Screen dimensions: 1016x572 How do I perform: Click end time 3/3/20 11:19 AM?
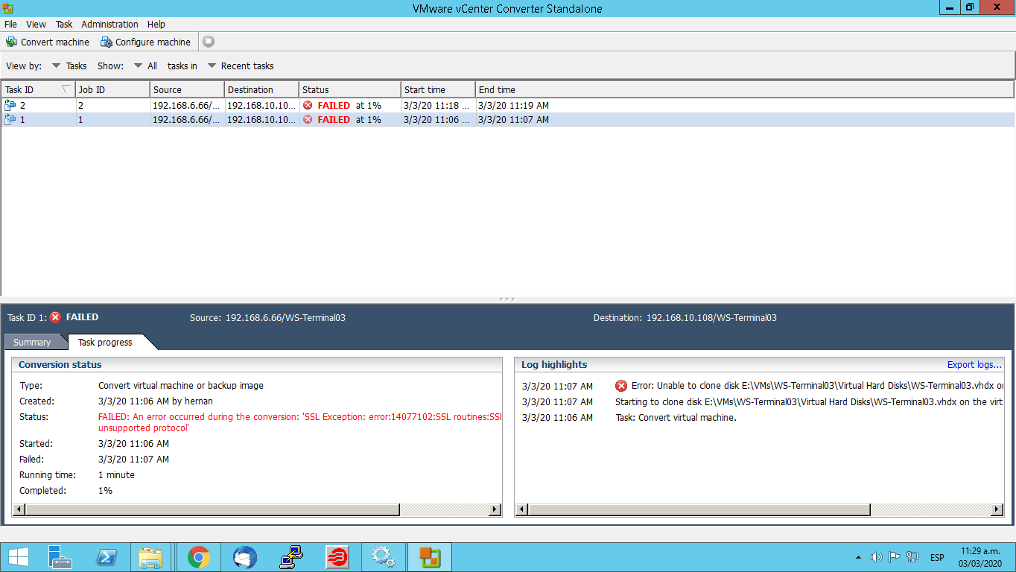(x=513, y=105)
